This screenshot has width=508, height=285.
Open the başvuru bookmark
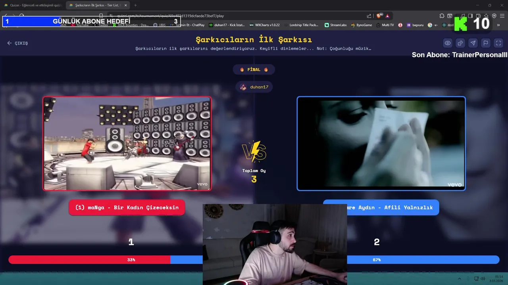415,25
